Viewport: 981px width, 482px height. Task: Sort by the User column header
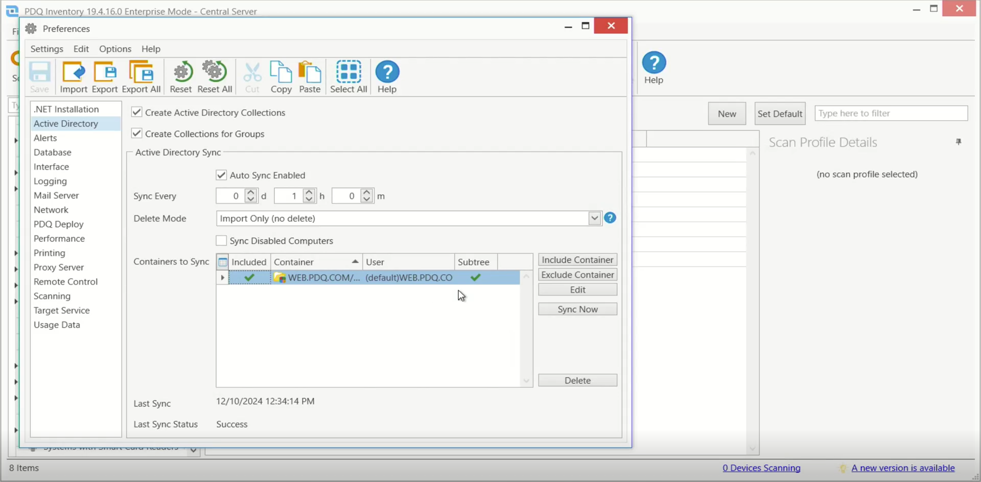[x=408, y=262]
